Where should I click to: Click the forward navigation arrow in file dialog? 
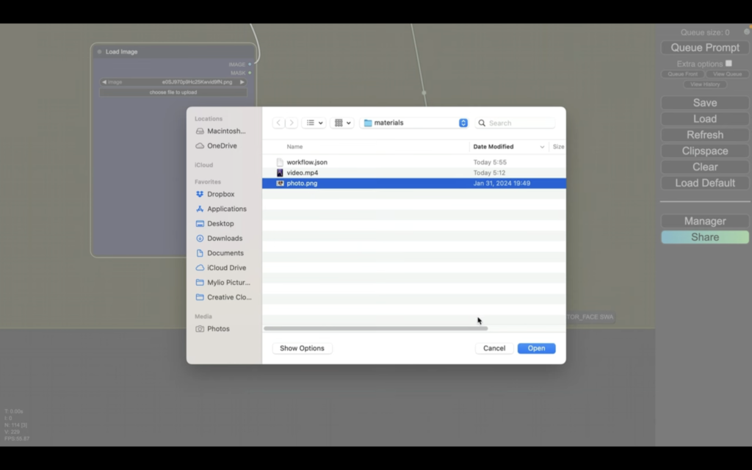pyautogui.click(x=292, y=123)
